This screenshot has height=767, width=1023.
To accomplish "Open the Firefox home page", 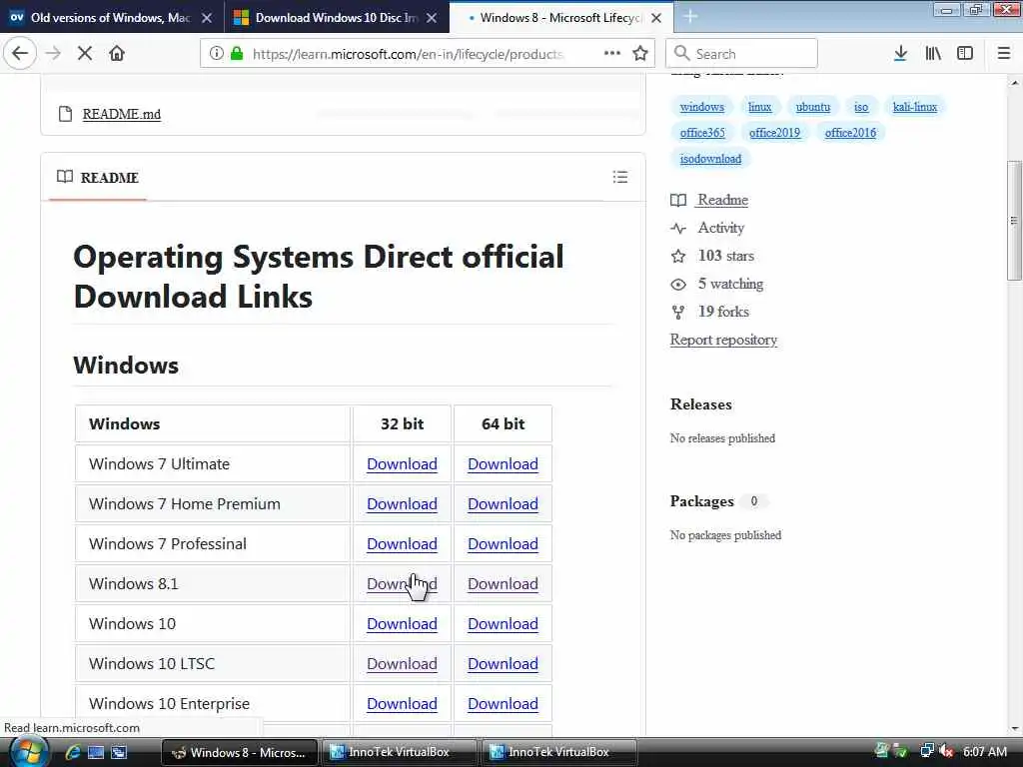I will (x=117, y=54).
